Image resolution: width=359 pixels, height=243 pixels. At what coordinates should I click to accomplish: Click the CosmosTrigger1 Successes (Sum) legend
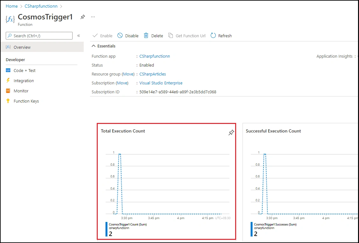[x=275, y=225]
